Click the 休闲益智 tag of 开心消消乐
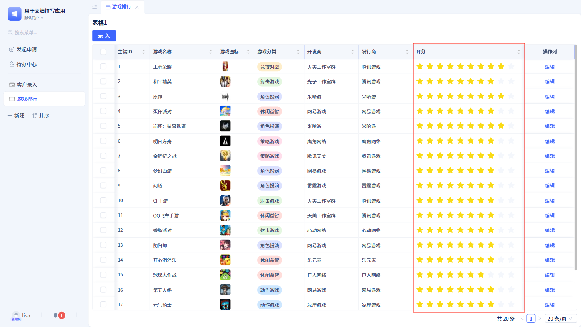This screenshot has width=581, height=327. tap(270, 260)
